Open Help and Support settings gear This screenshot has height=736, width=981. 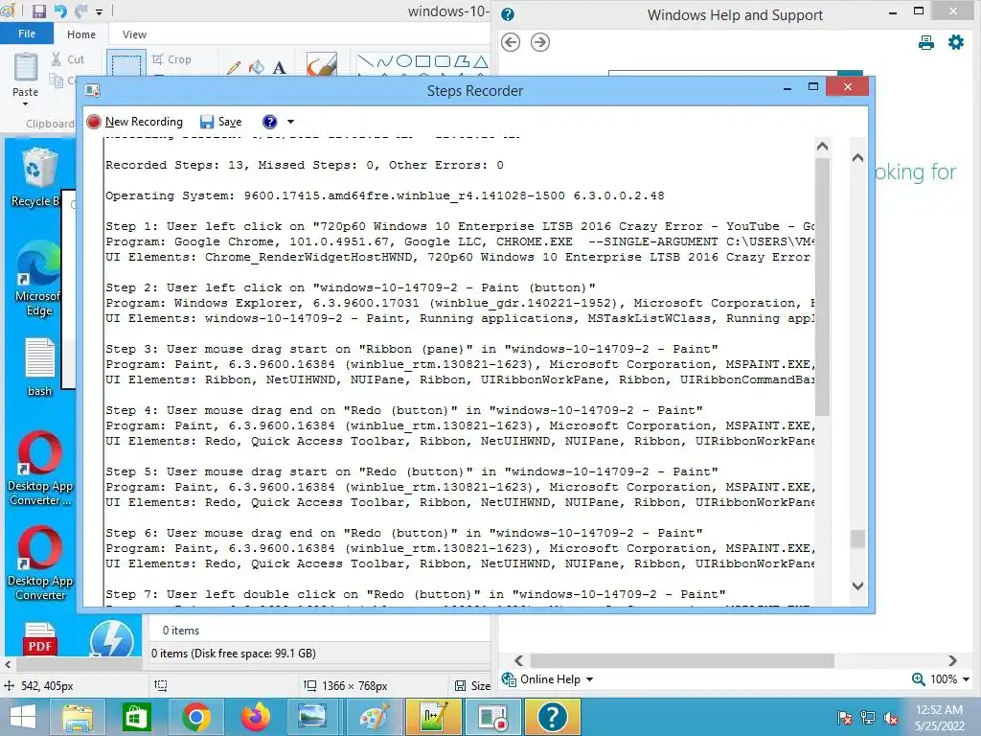pyautogui.click(x=956, y=42)
